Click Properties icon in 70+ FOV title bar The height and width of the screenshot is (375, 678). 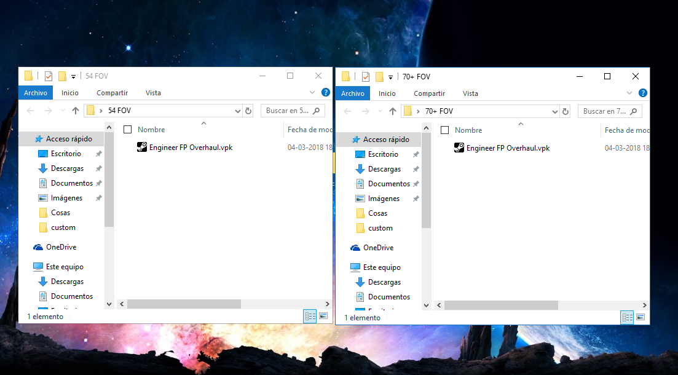click(x=366, y=77)
